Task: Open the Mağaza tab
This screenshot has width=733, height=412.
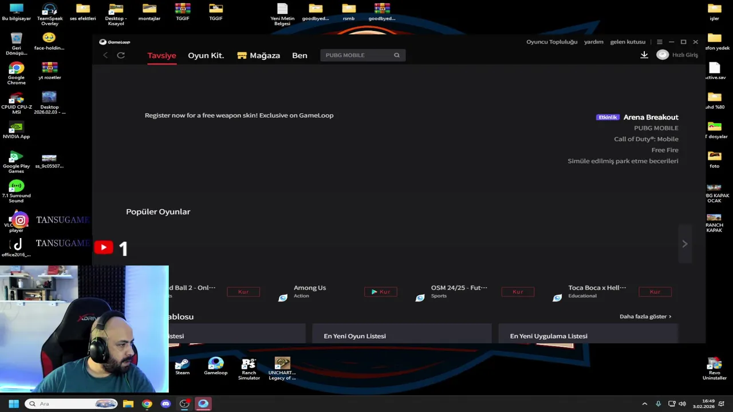Action: pyautogui.click(x=259, y=56)
